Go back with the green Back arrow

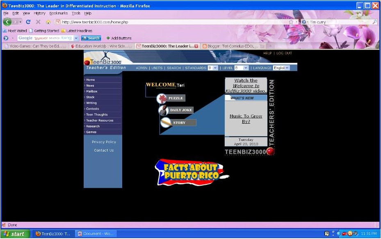tap(7, 22)
